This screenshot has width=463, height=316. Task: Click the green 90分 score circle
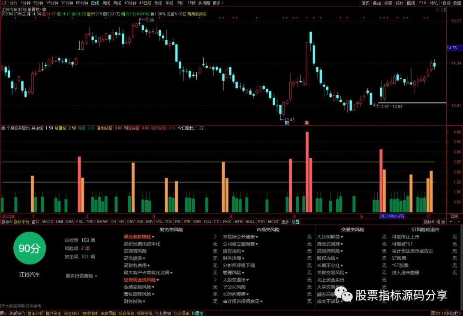[x=29, y=248]
